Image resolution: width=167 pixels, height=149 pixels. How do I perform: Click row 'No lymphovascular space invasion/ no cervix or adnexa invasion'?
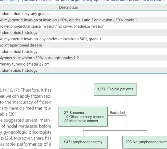tap(83, 26)
